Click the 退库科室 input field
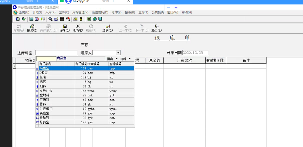The width and height of the screenshot is (303, 147). point(56,53)
